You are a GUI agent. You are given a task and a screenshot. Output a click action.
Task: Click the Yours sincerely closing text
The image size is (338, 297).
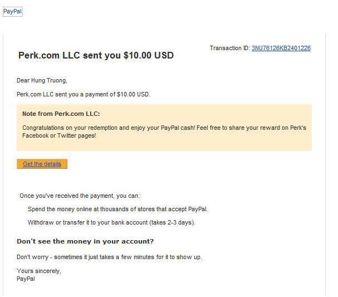(x=39, y=271)
